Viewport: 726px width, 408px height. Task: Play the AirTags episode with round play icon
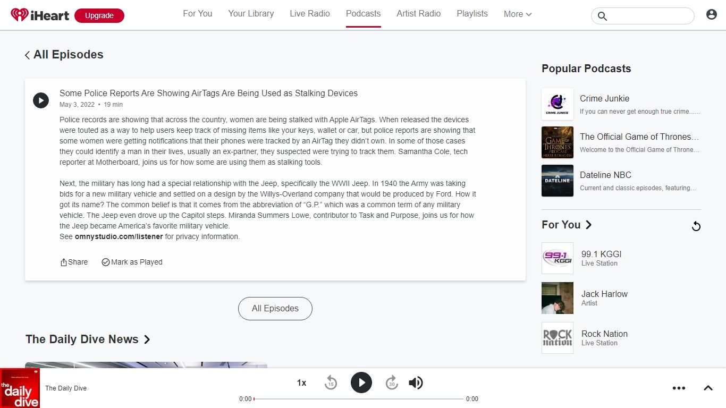tap(41, 100)
